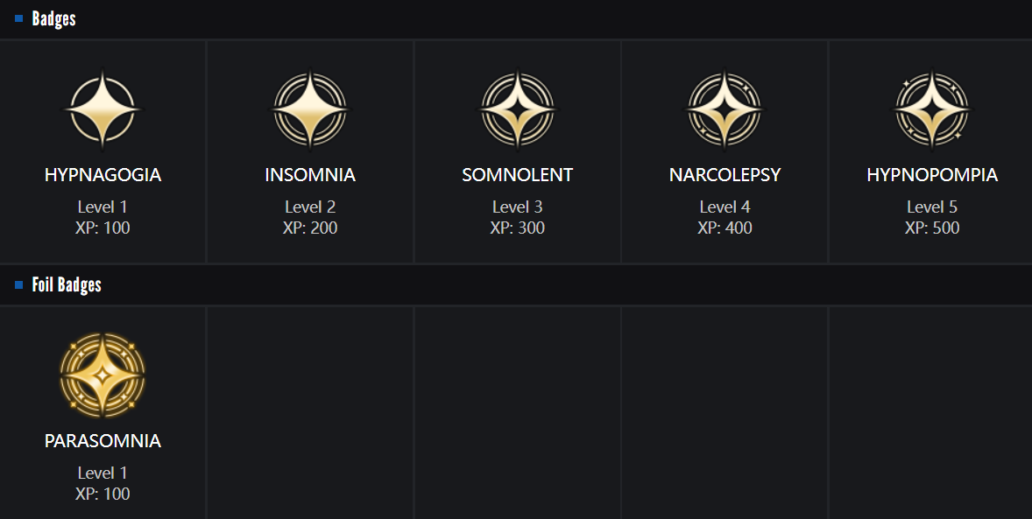Click the Hypnagogia badge icon
Viewport: 1032px width, 519px height.
click(102, 111)
